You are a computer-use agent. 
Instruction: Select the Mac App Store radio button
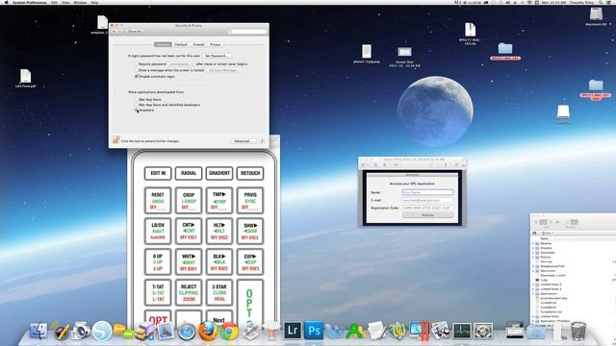[137, 100]
